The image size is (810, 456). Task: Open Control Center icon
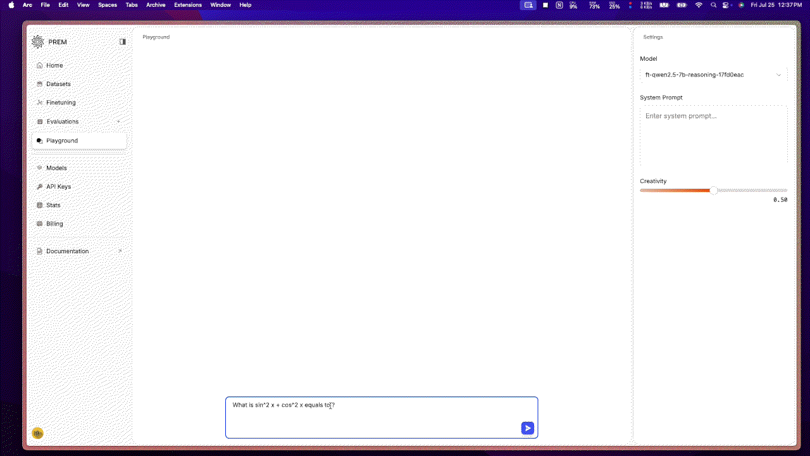[727, 5]
